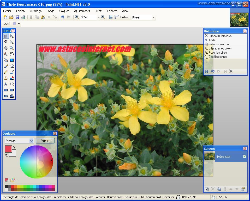Select the Pencil tool
This screenshot has height=201, width=250.
pyautogui.click(x=5, y=72)
